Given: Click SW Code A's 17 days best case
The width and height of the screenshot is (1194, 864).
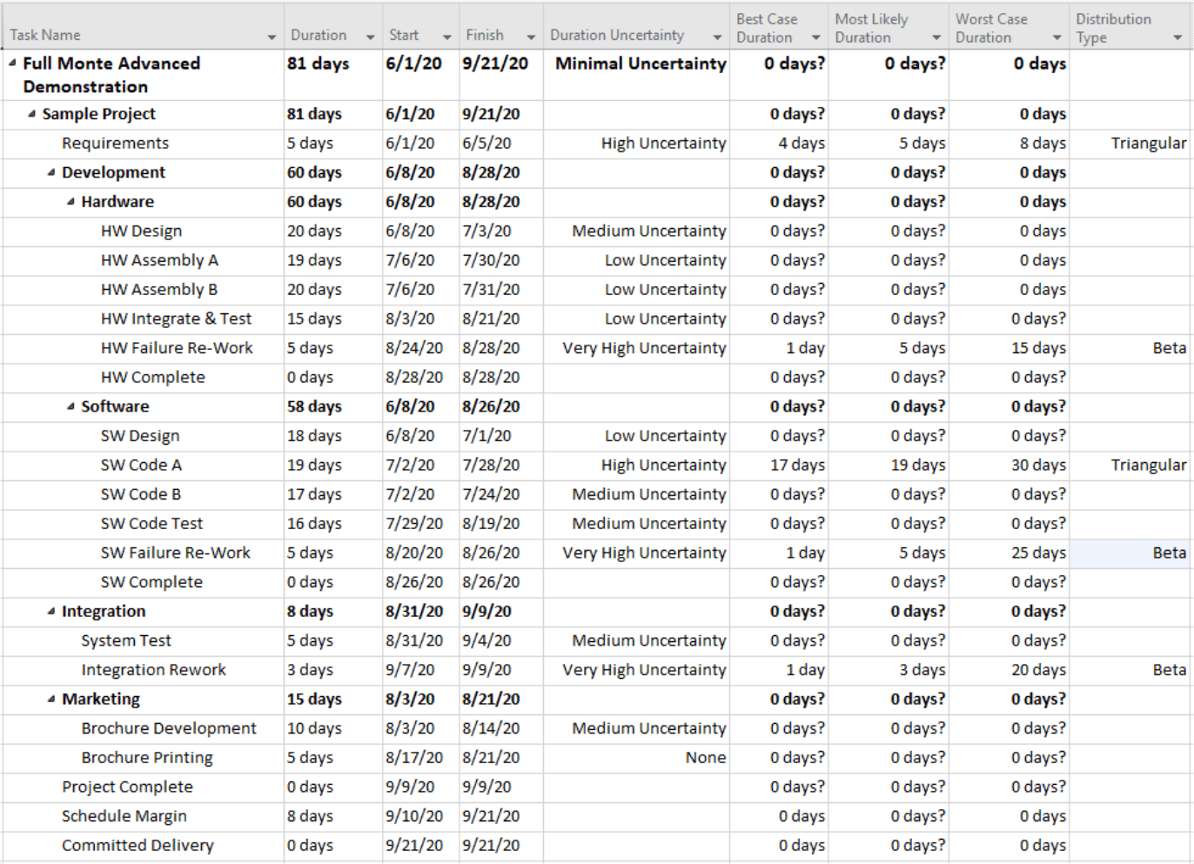Looking at the screenshot, I should (779, 465).
